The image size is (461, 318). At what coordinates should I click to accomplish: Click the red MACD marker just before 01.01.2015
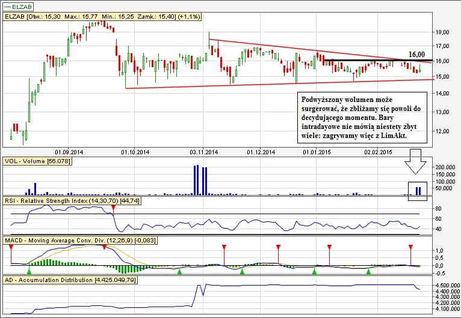coord(278,248)
